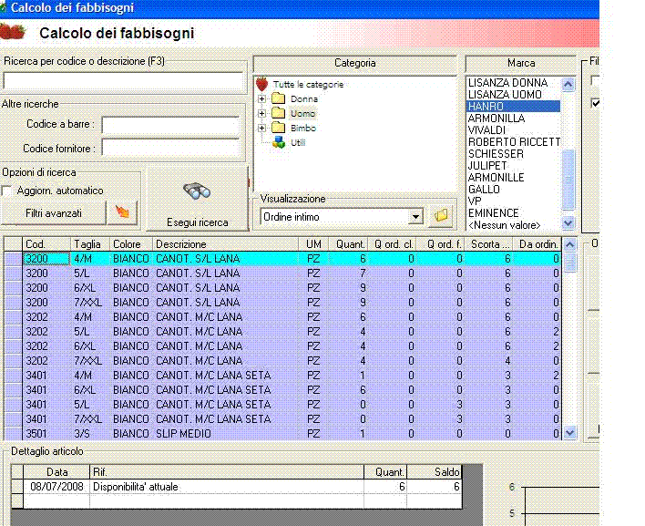
Task: Click the yellow folder icon beside Visualizzazione
Action: click(x=442, y=217)
